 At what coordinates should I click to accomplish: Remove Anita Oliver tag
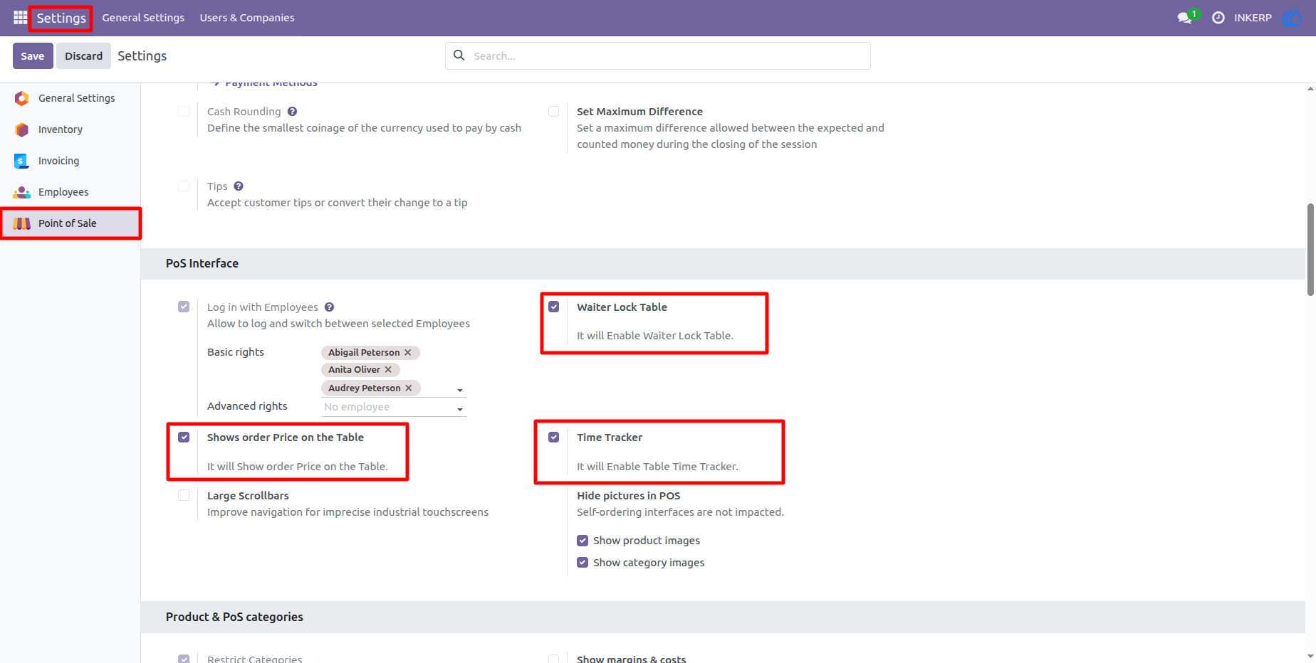coord(388,370)
